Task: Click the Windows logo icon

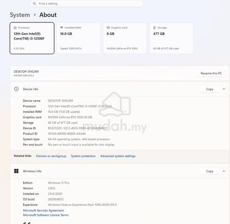Action: click(16, 171)
